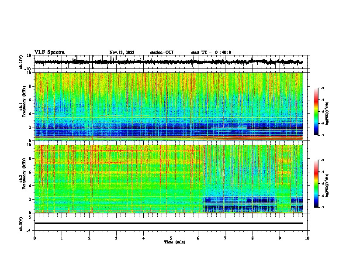Click time axis tick label "2"

click(89, 238)
